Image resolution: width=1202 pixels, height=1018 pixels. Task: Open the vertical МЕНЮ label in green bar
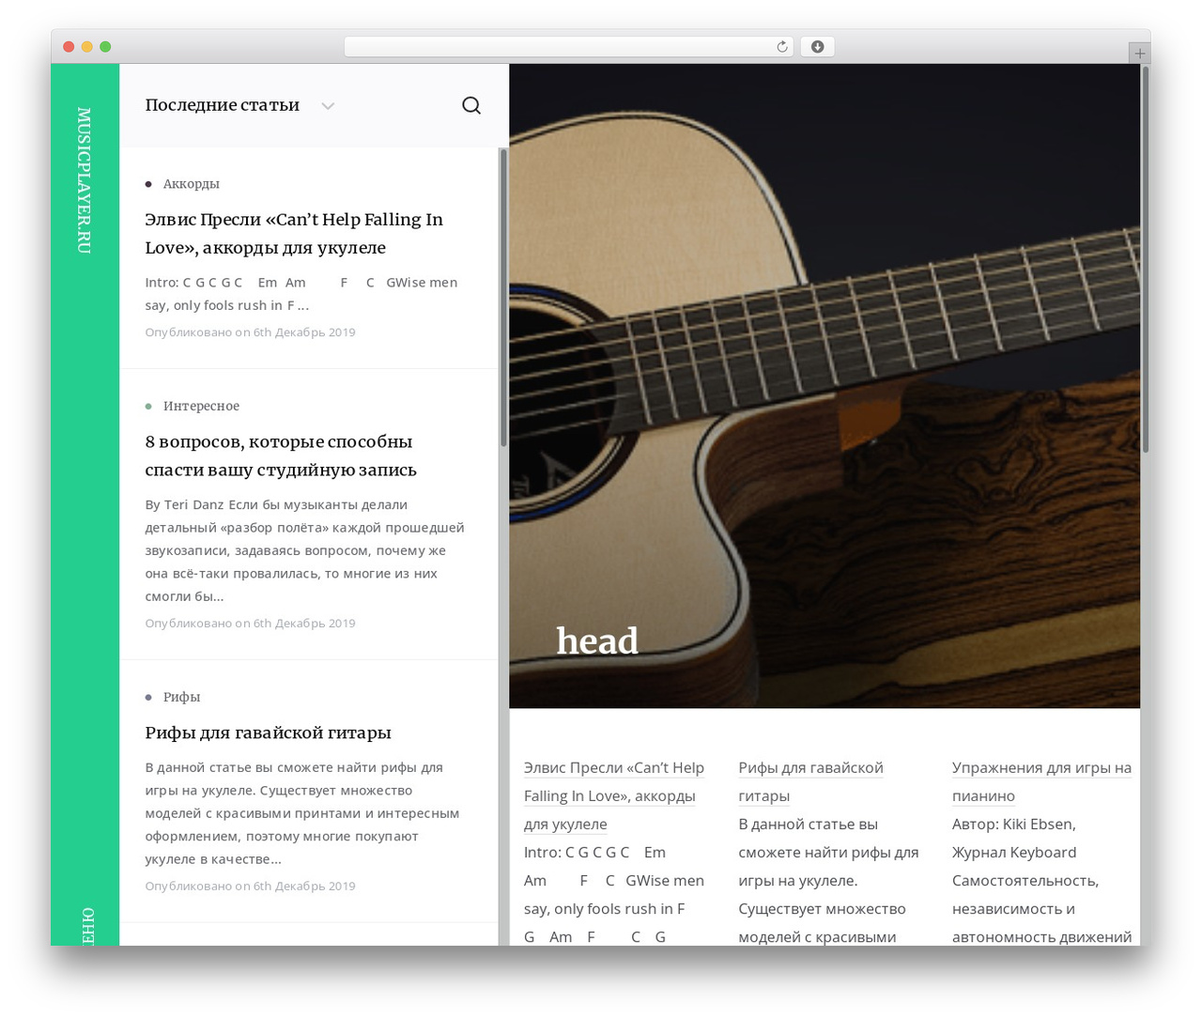pos(86,927)
